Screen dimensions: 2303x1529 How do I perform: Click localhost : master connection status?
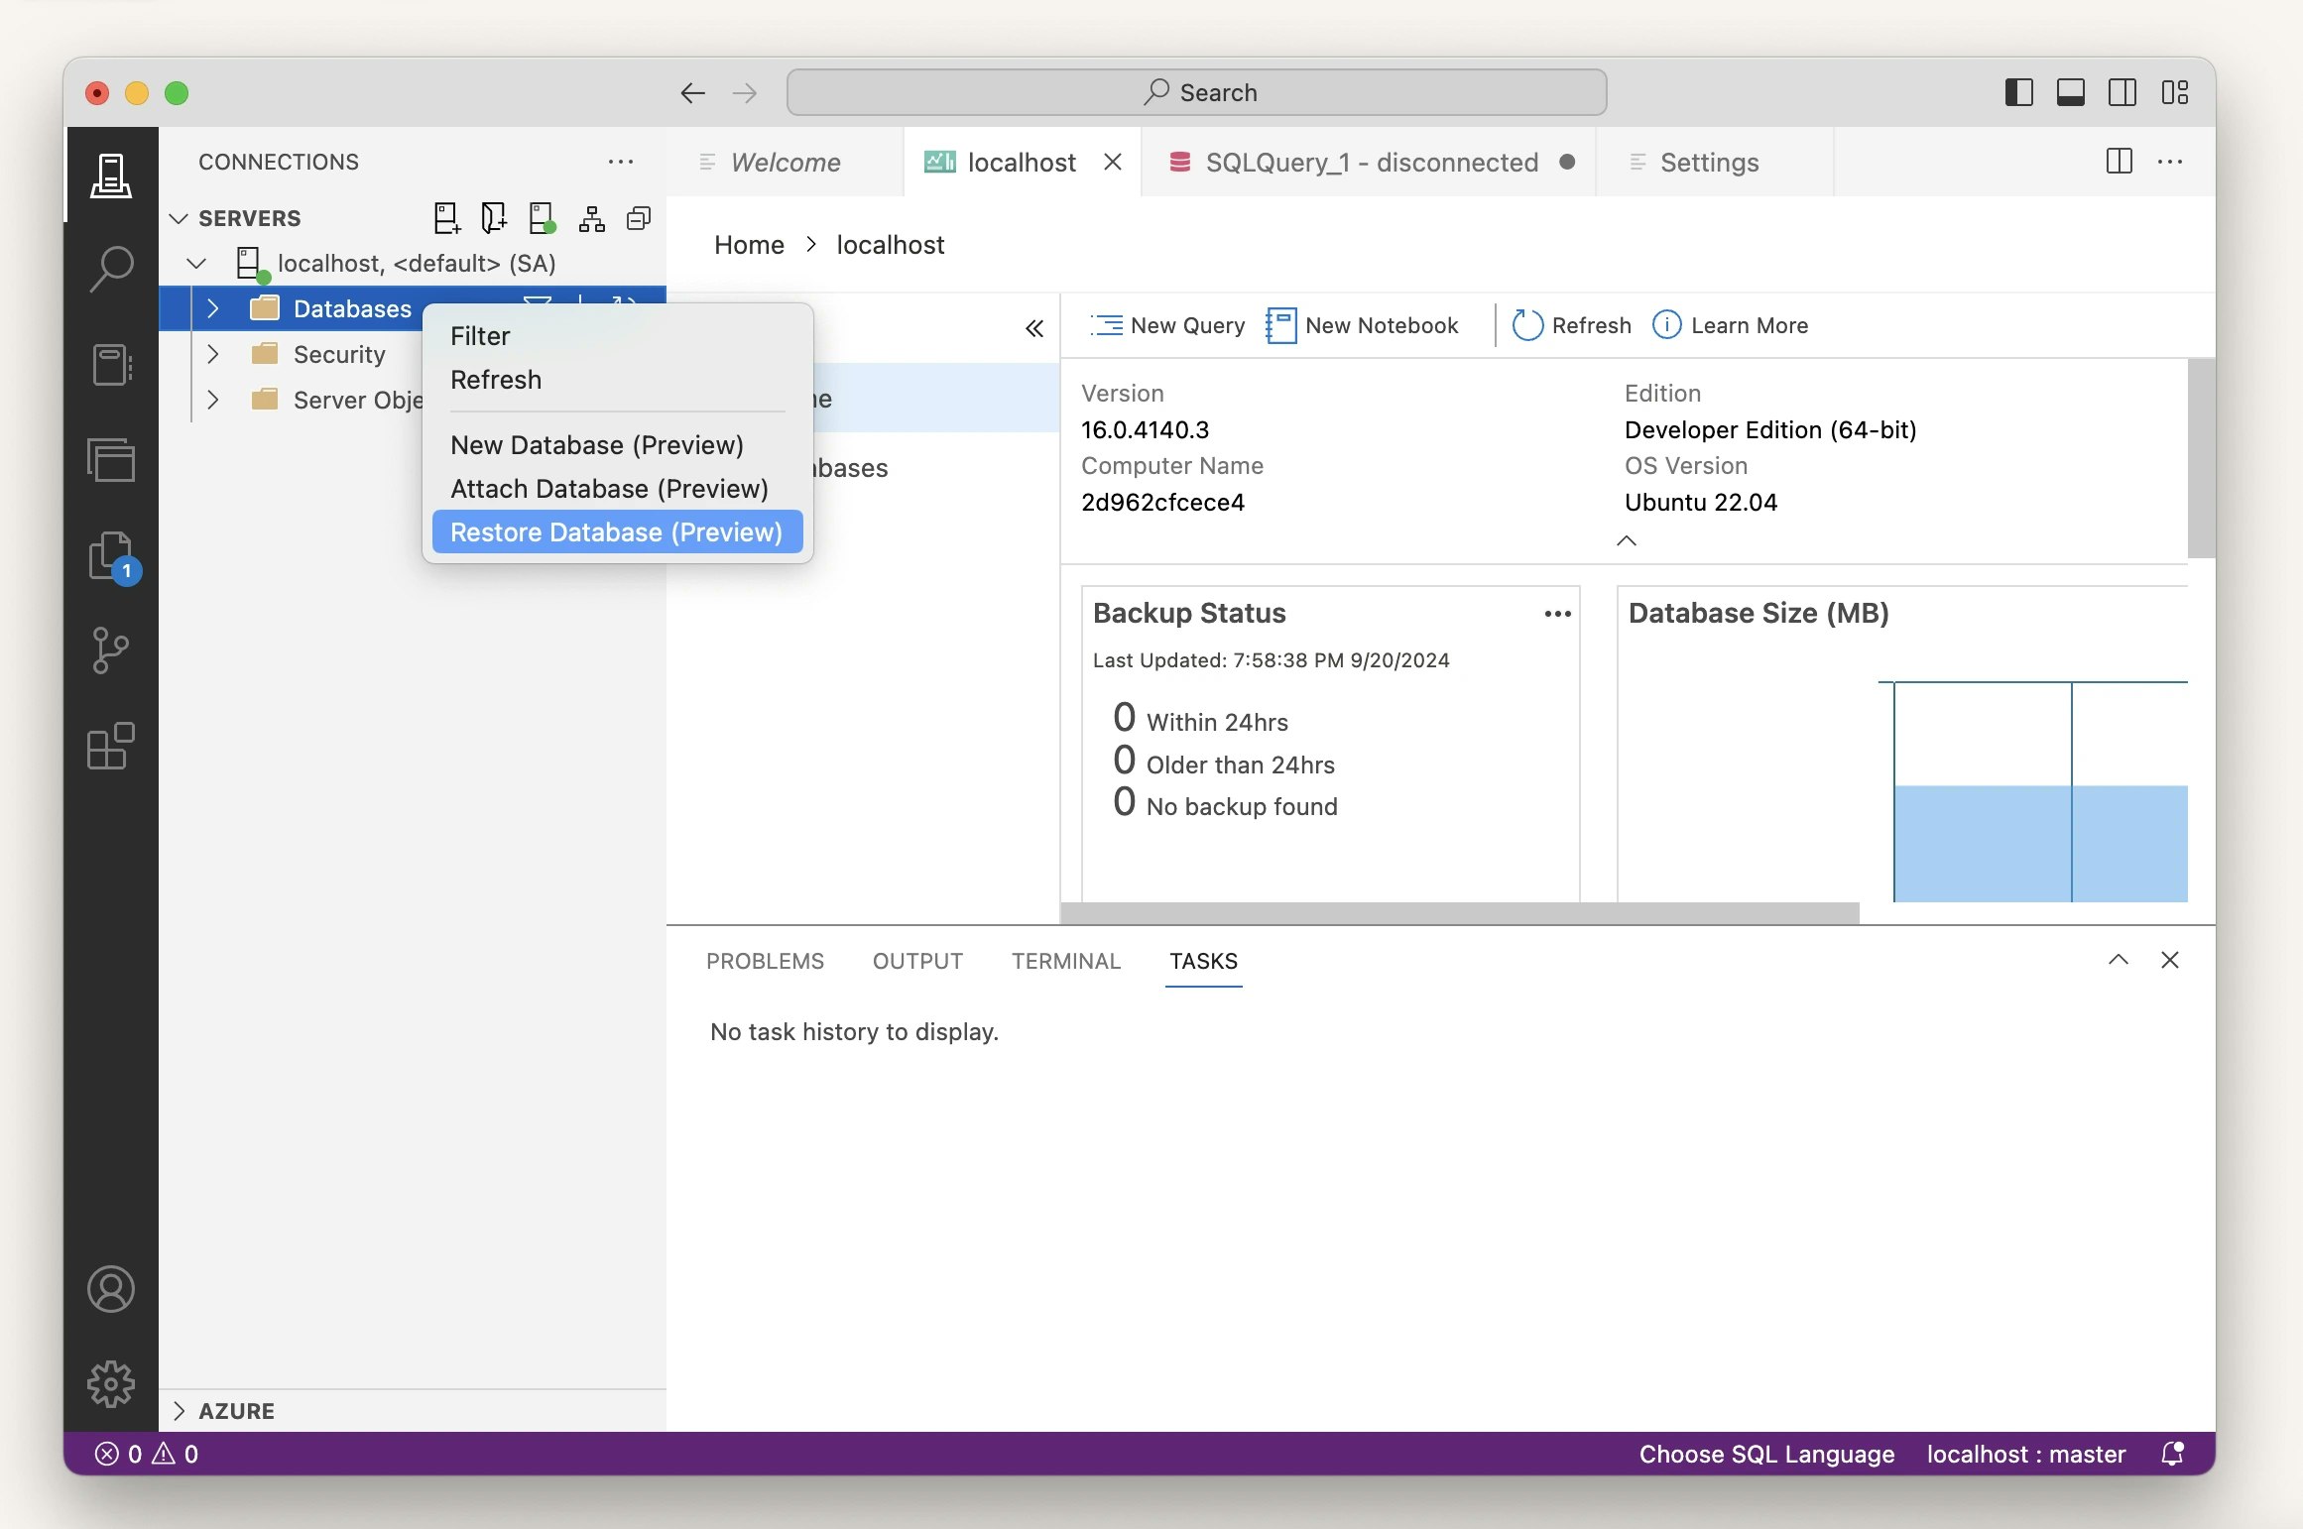click(2026, 1454)
